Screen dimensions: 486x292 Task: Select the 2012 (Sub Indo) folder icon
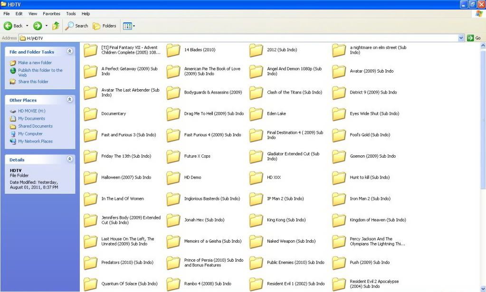click(x=257, y=50)
